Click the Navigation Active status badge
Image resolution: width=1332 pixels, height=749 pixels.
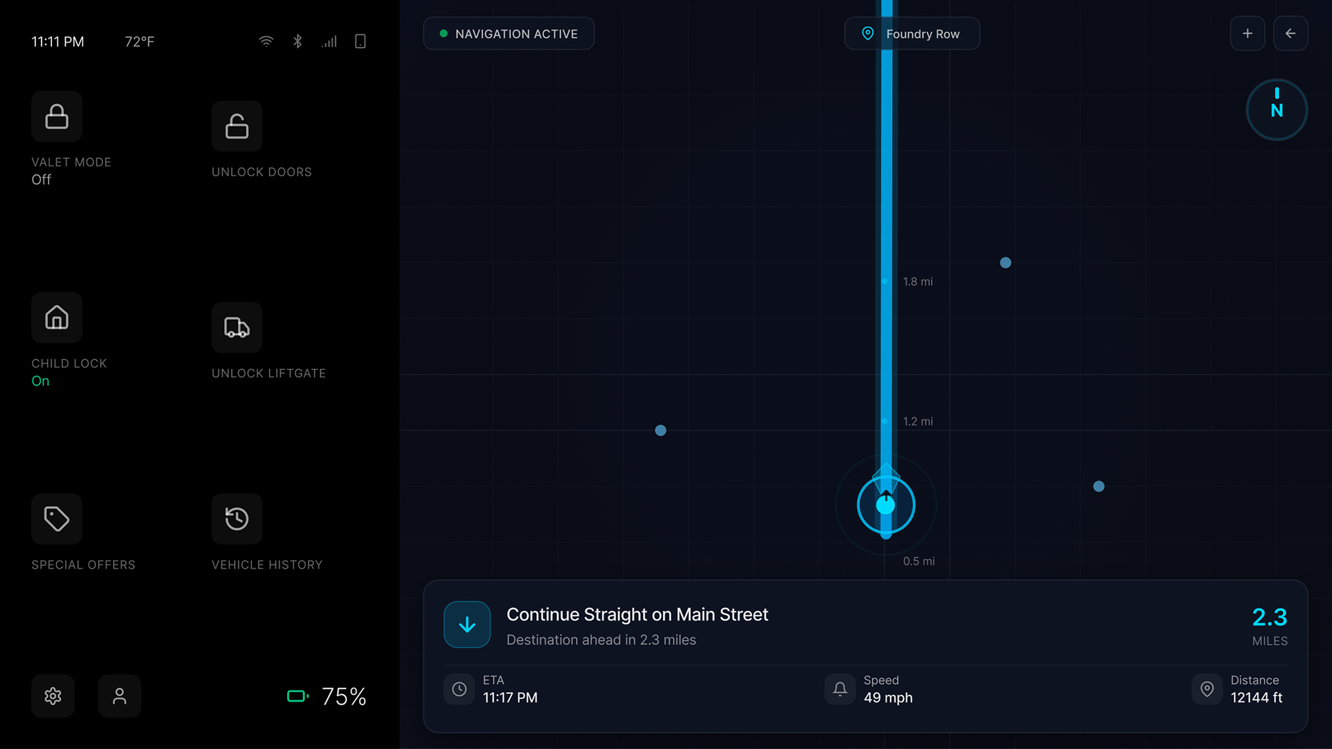point(509,33)
